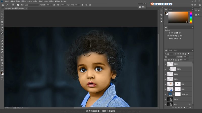Open the layer blending mode dropdown
The image size is (202, 113).
tap(171, 57)
